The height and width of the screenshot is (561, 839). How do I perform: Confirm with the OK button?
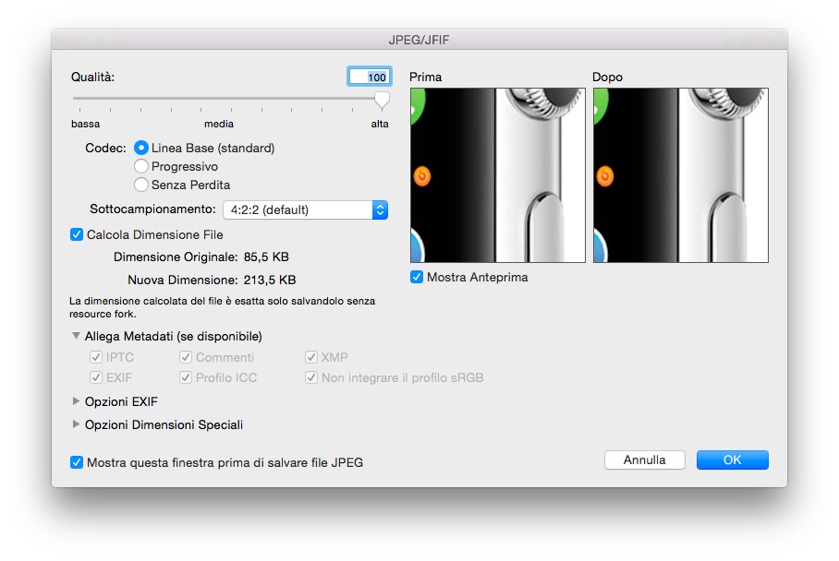tap(733, 460)
